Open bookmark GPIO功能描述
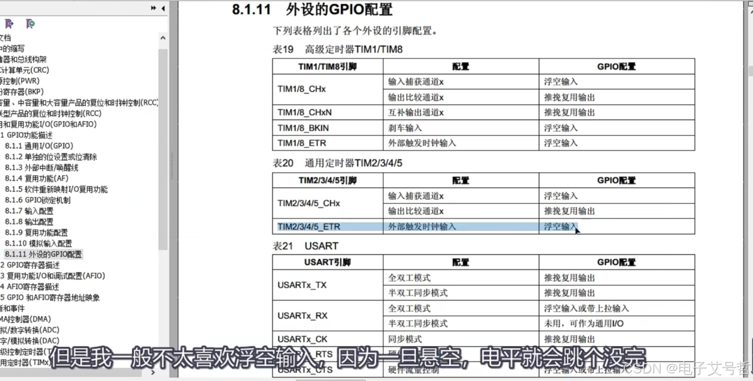The image size is (753, 381). [26, 135]
